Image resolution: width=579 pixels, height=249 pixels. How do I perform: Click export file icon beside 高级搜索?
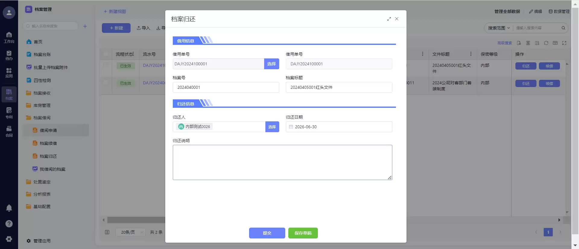(519, 43)
